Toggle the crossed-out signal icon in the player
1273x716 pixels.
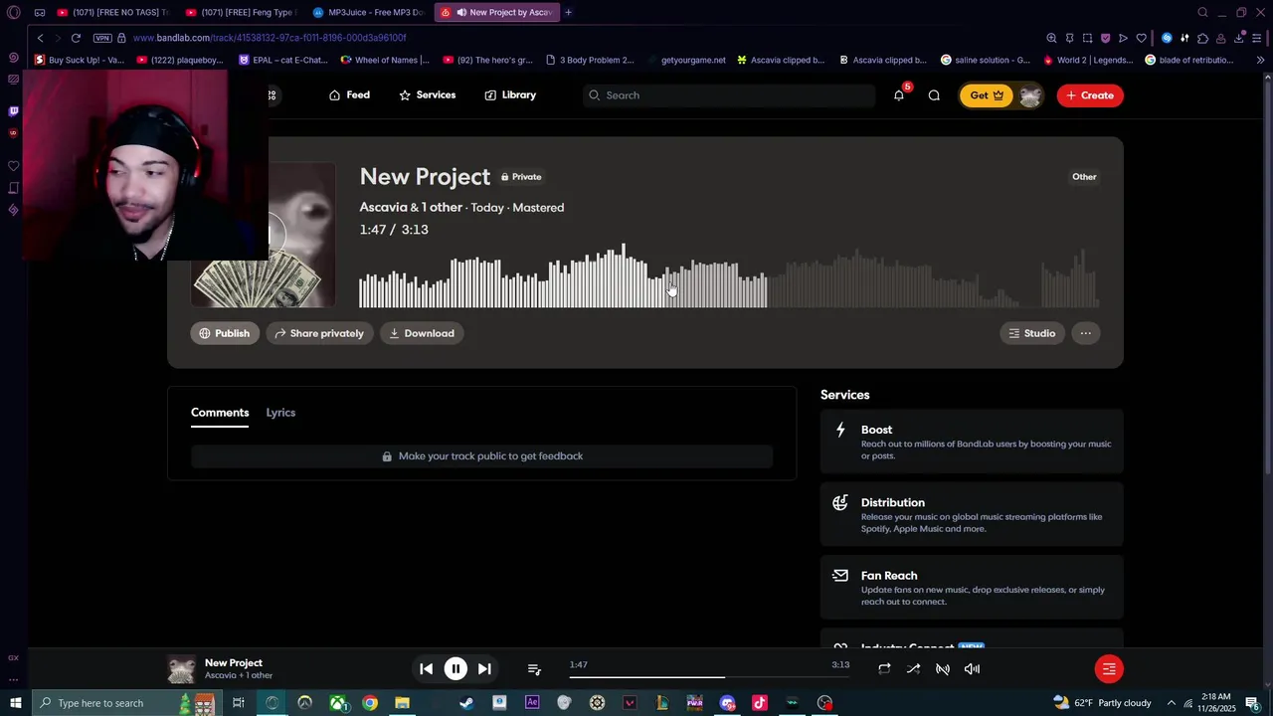pyautogui.click(x=943, y=669)
